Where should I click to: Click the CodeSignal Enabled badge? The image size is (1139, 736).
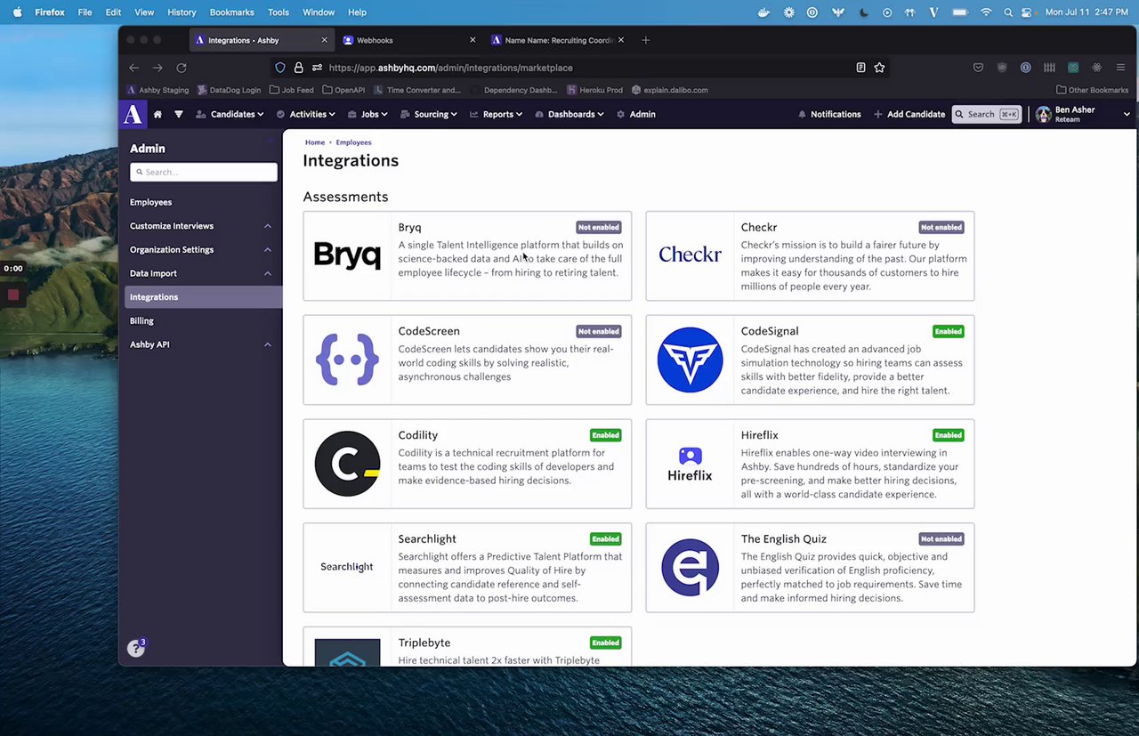pos(948,331)
